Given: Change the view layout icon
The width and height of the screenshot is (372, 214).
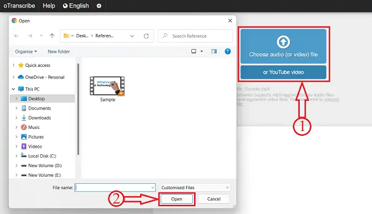Looking at the screenshot, I should pos(194,51).
